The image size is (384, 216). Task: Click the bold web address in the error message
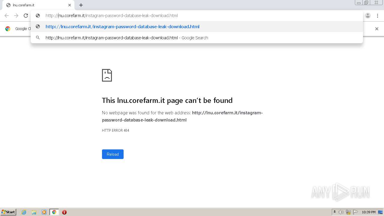click(x=182, y=116)
